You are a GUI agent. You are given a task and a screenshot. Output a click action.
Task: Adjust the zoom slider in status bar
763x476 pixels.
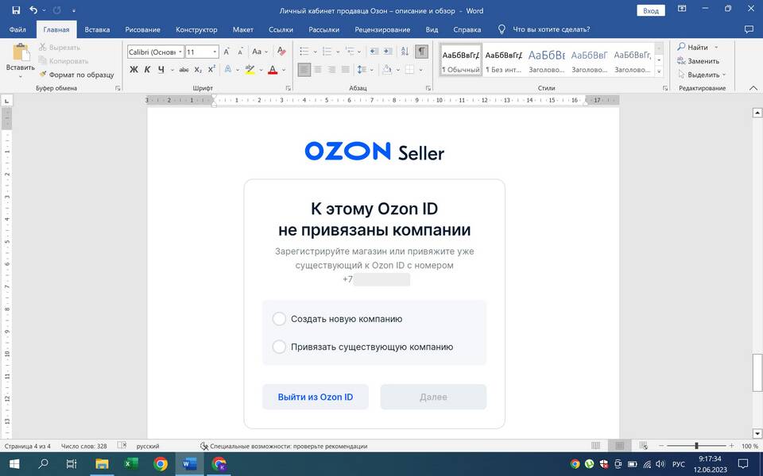[x=696, y=446]
